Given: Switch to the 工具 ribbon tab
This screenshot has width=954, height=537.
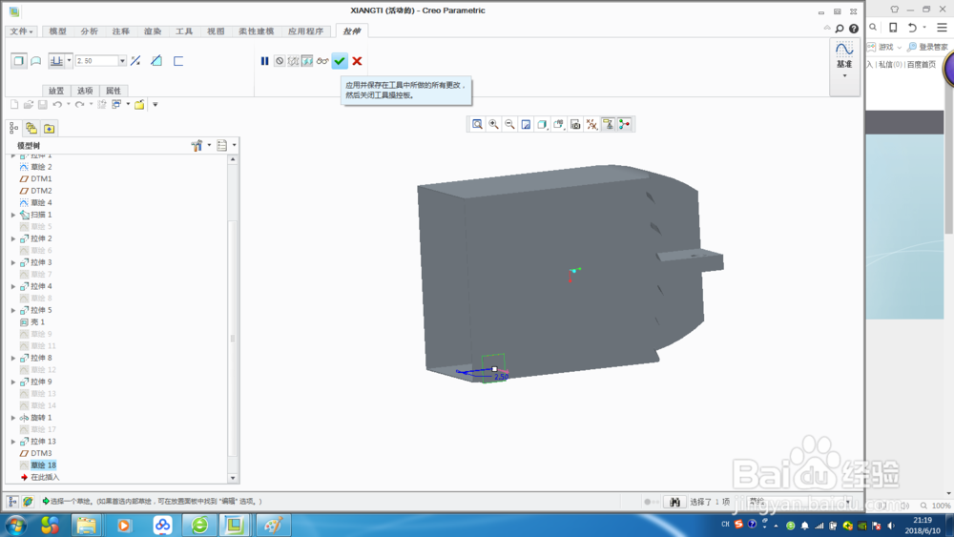Looking at the screenshot, I should click(x=184, y=31).
